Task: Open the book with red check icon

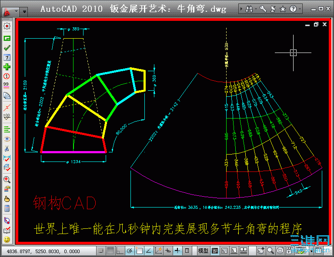Action: coord(7,230)
